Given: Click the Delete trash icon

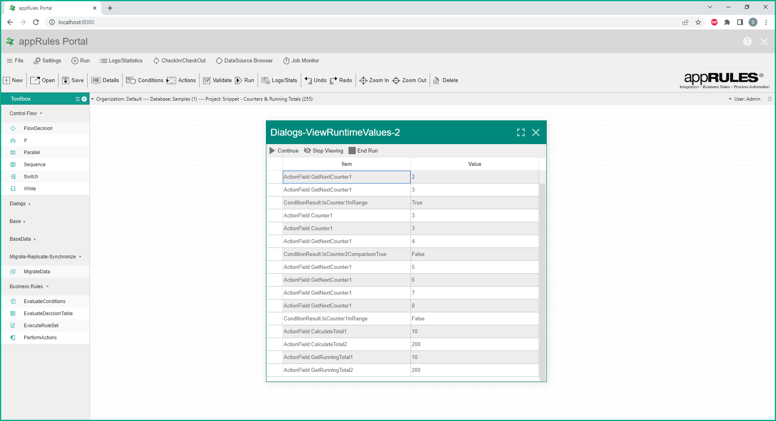Looking at the screenshot, I should click(x=436, y=80).
